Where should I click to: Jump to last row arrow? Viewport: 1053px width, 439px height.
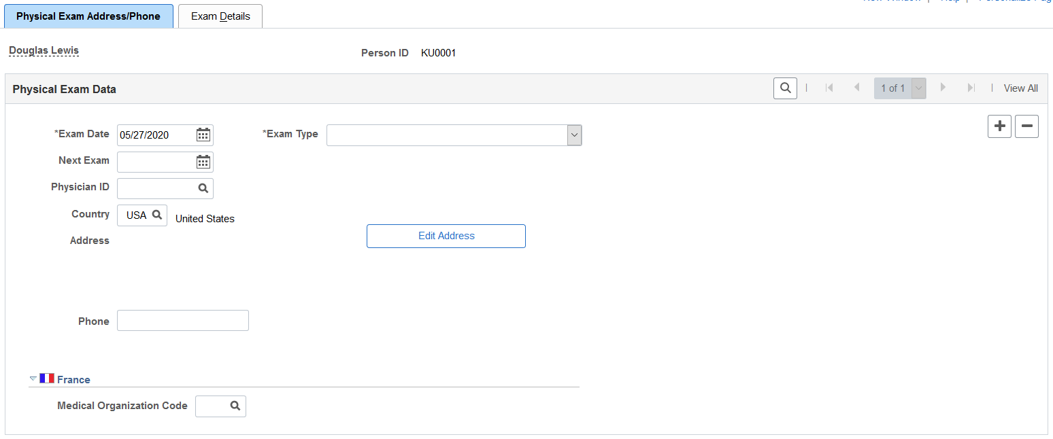971,88
